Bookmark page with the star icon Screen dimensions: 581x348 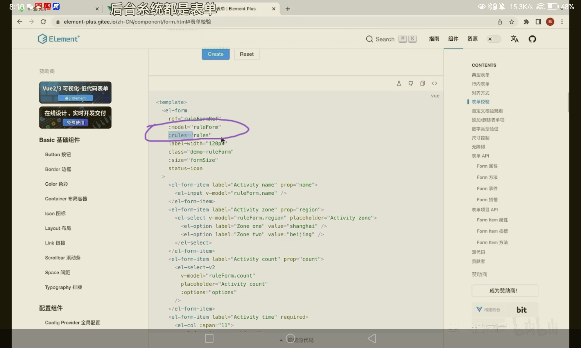(512, 22)
